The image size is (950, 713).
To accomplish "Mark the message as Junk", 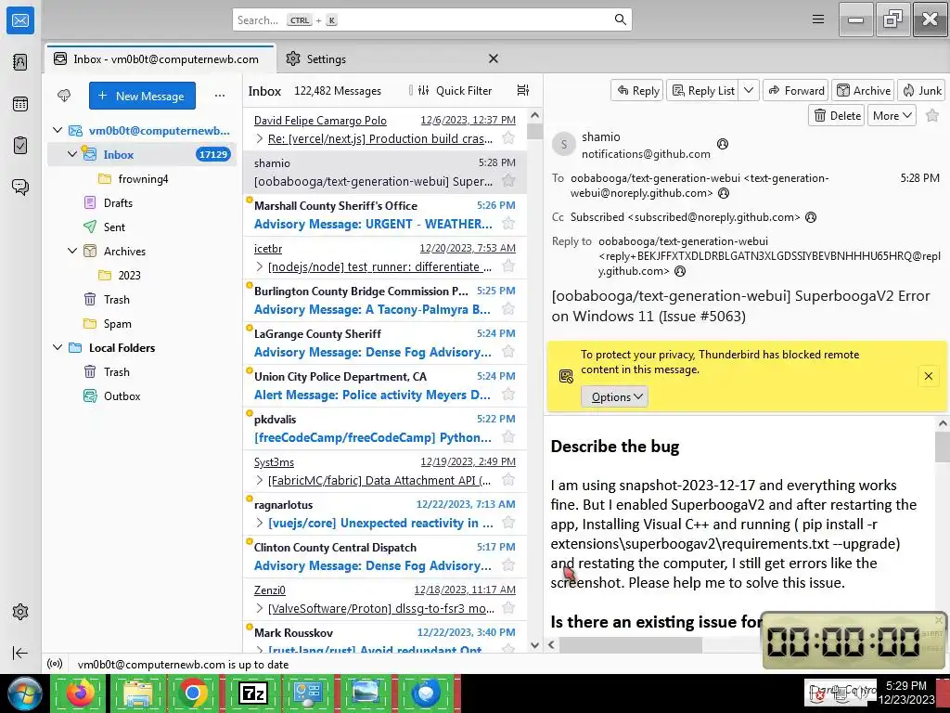I will click(x=921, y=90).
